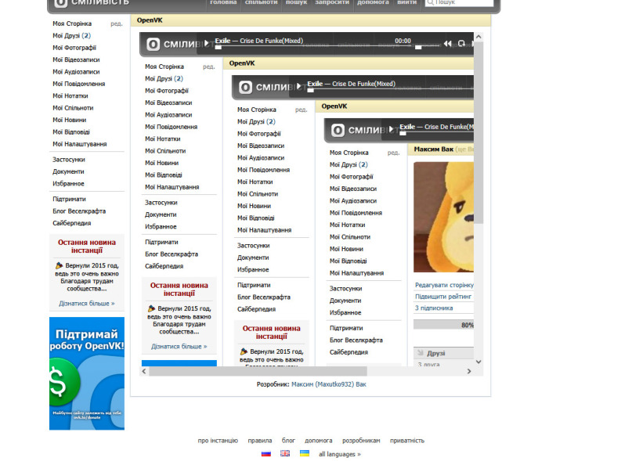This screenshot has width=632, height=461.
Task: Click OpenVK logo in innermost nested frame
Action: 338,130
